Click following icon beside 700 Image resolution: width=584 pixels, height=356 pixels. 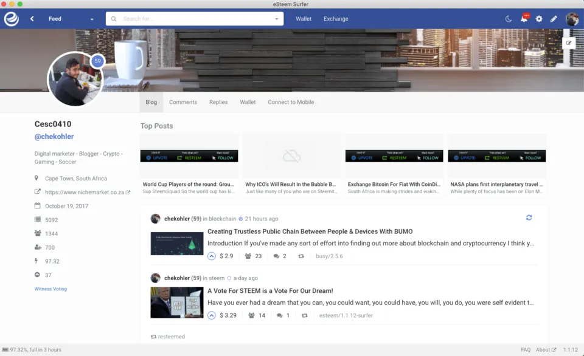(38, 247)
